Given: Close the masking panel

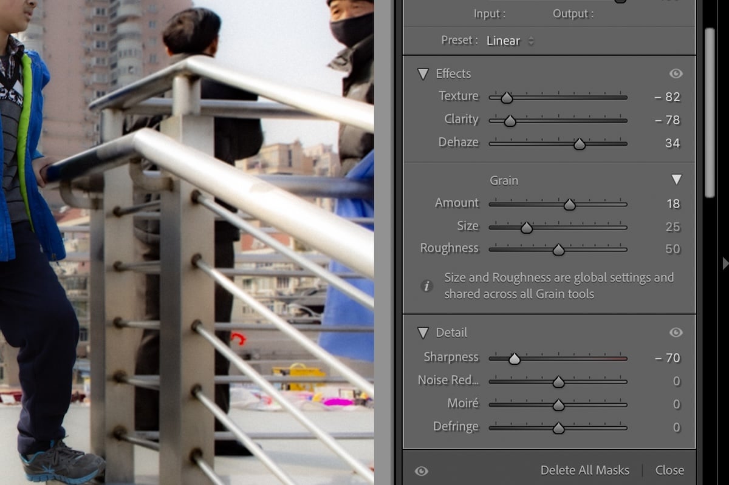Looking at the screenshot, I should (x=669, y=470).
